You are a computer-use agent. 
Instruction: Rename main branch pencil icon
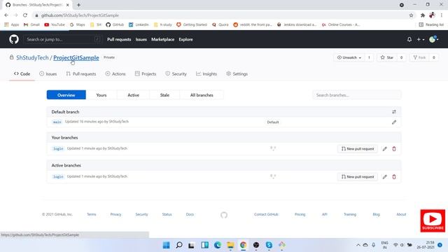click(394, 122)
